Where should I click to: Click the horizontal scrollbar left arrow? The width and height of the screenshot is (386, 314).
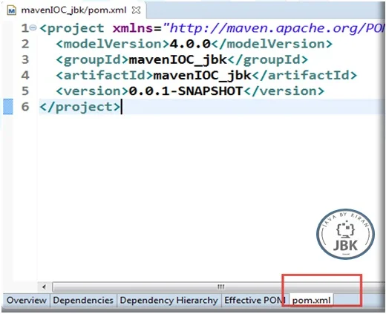pyautogui.click(x=44, y=287)
